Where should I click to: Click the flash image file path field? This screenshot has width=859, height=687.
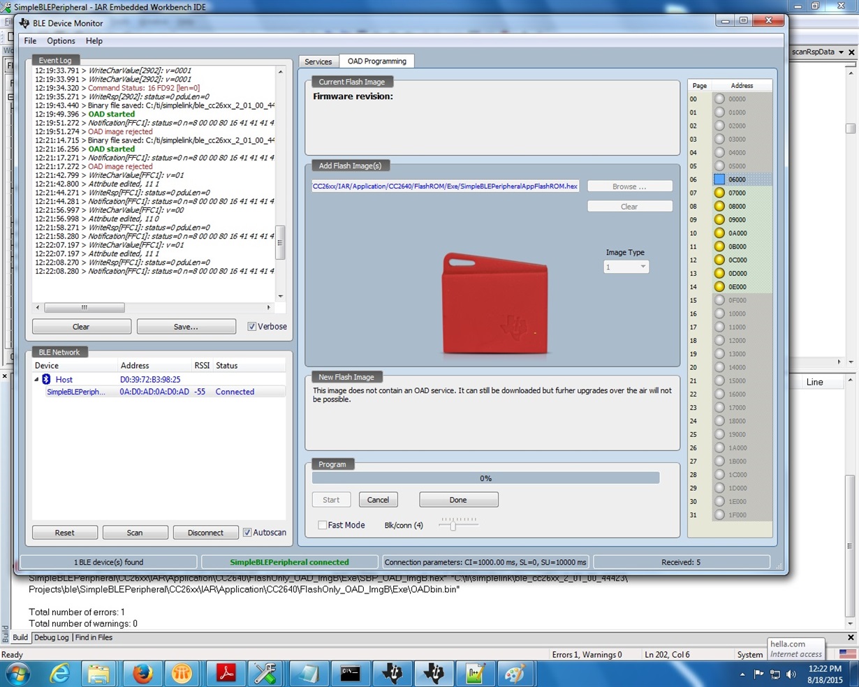point(446,186)
